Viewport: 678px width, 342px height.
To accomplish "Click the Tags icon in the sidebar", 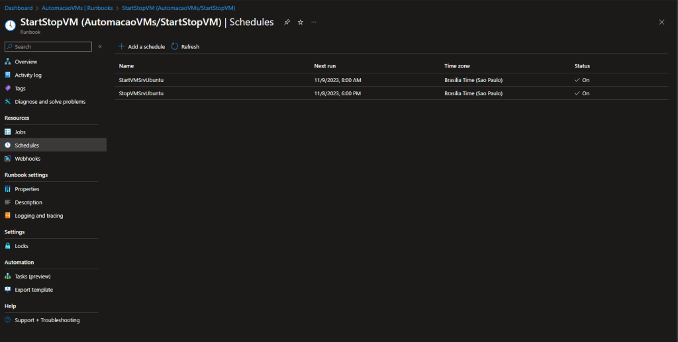I will tap(8, 88).
